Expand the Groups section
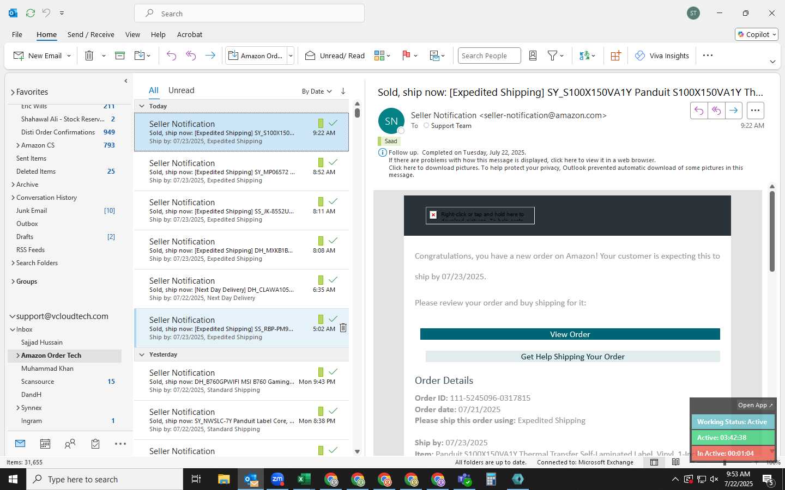 [13, 281]
